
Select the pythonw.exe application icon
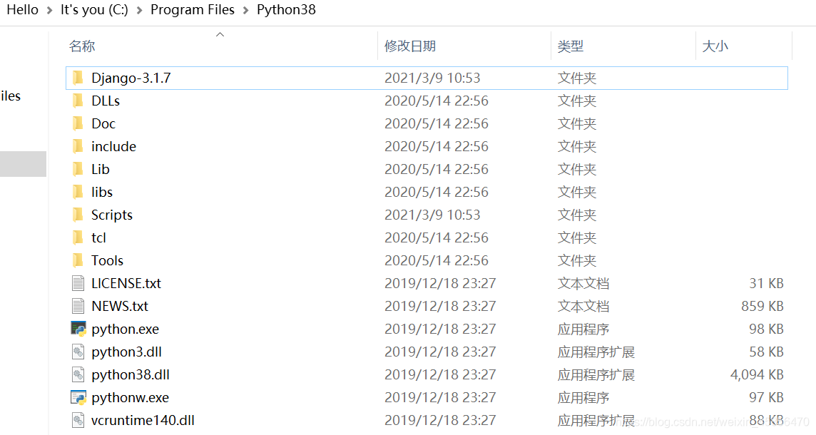pos(78,397)
